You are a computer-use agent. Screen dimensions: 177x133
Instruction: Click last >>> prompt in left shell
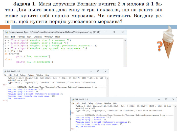pos(5,101)
